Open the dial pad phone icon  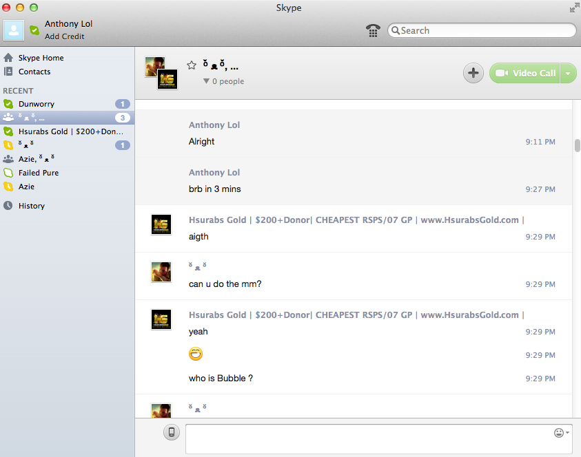373,30
